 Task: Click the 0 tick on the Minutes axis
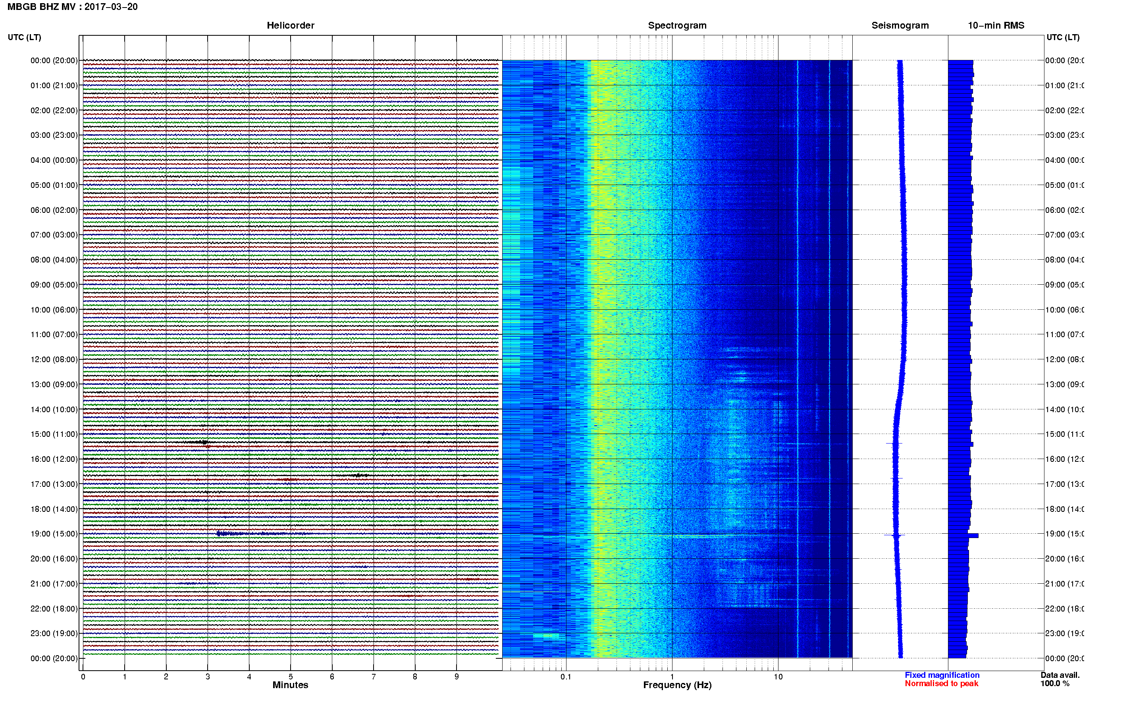click(x=83, y=677)
